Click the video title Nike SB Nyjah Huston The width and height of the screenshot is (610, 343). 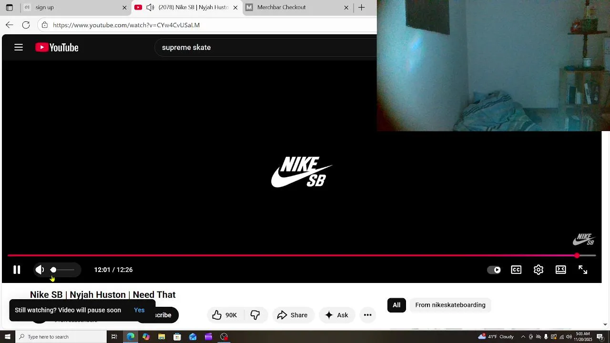(102, 295)
